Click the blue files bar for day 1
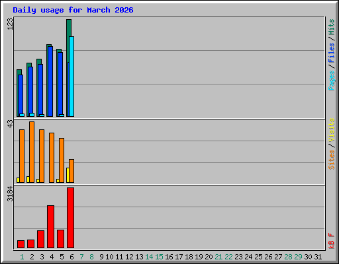 click(x=21, y=94)
